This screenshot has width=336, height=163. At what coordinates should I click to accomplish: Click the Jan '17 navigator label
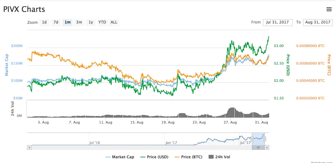point(171,142)
